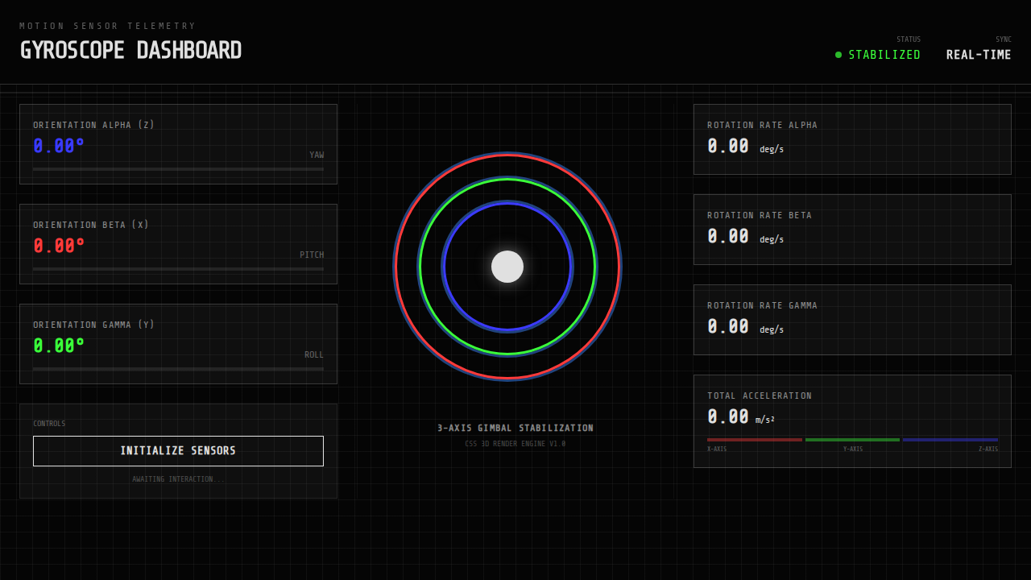The width and height of the screenshot is (1031, 580).
Task: Select the PITCH readout label
Action: pos(313,254)
